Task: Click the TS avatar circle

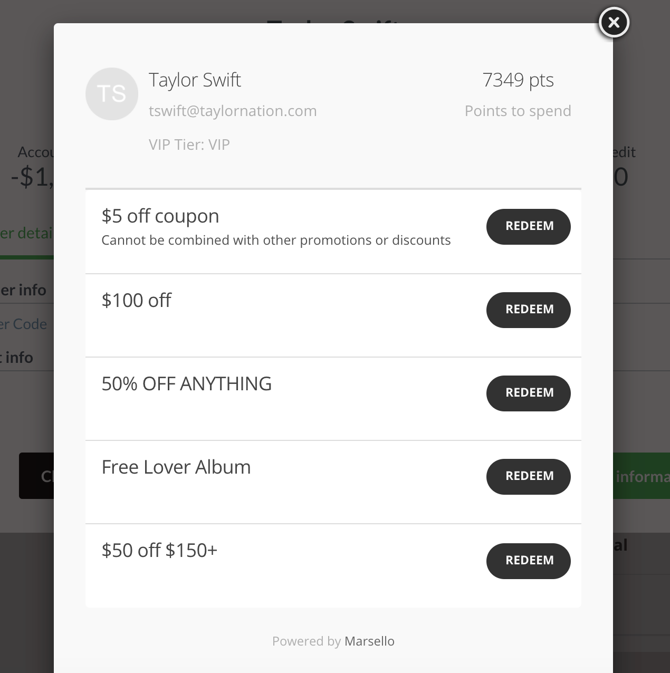Action: [112, 94]
